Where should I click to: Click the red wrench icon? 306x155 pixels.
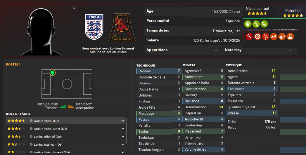[x=249, y=36]
